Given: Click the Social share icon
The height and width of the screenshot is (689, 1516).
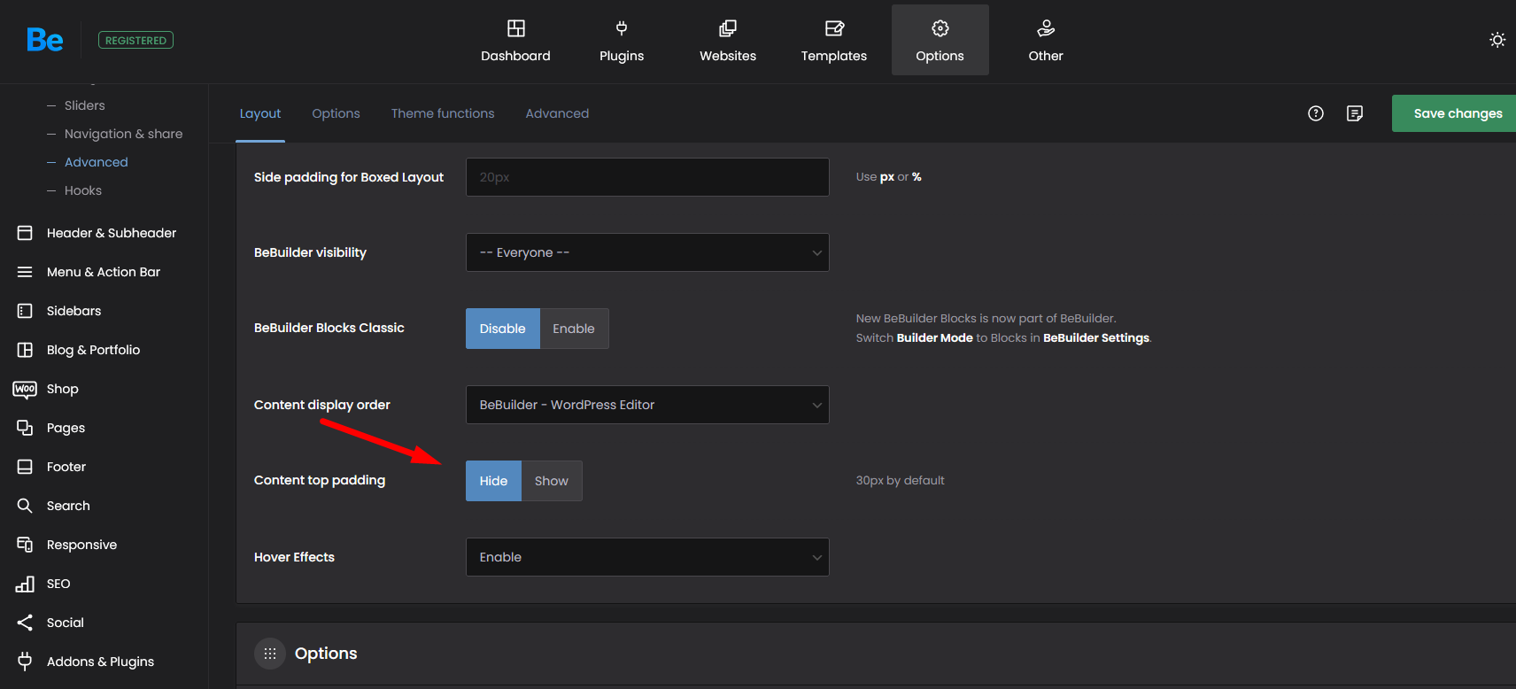Looking at the screenshot, I should [x=25, y=623].
